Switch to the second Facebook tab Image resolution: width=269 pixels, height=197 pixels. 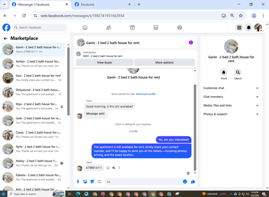102,4
